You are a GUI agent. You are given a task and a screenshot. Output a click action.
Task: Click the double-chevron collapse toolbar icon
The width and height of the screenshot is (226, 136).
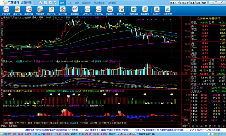pos(55,3)
